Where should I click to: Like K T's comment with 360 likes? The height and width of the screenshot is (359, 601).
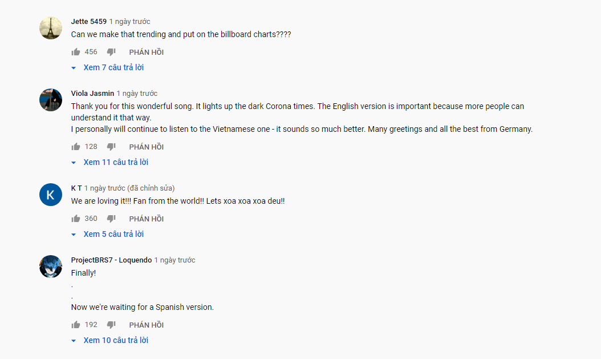pyautogui.click(x=76, y=218)
